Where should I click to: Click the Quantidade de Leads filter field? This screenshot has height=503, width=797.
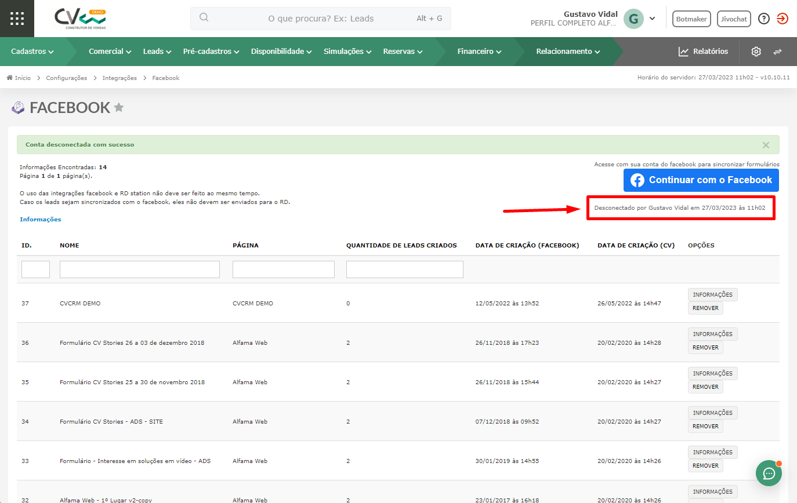[405, 269]
